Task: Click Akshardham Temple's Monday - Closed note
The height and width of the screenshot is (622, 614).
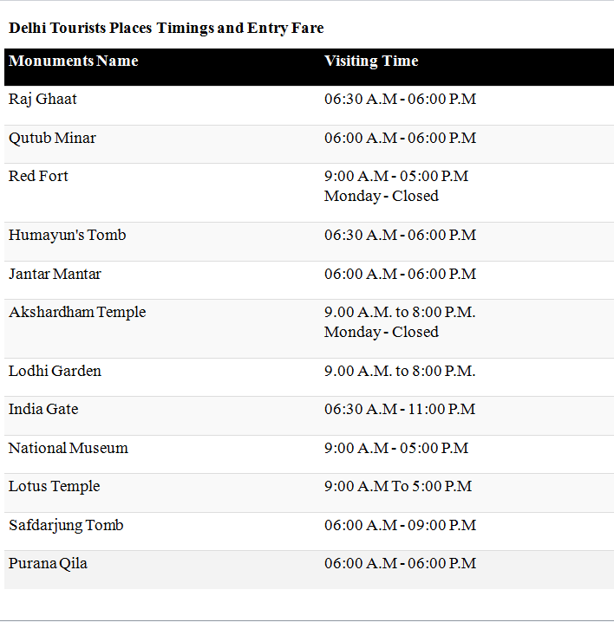Action: coord(382,333)
